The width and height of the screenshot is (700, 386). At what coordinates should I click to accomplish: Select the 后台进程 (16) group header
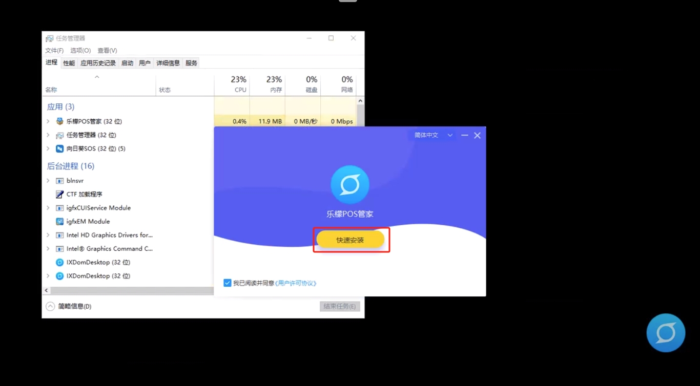coord(71,166)
